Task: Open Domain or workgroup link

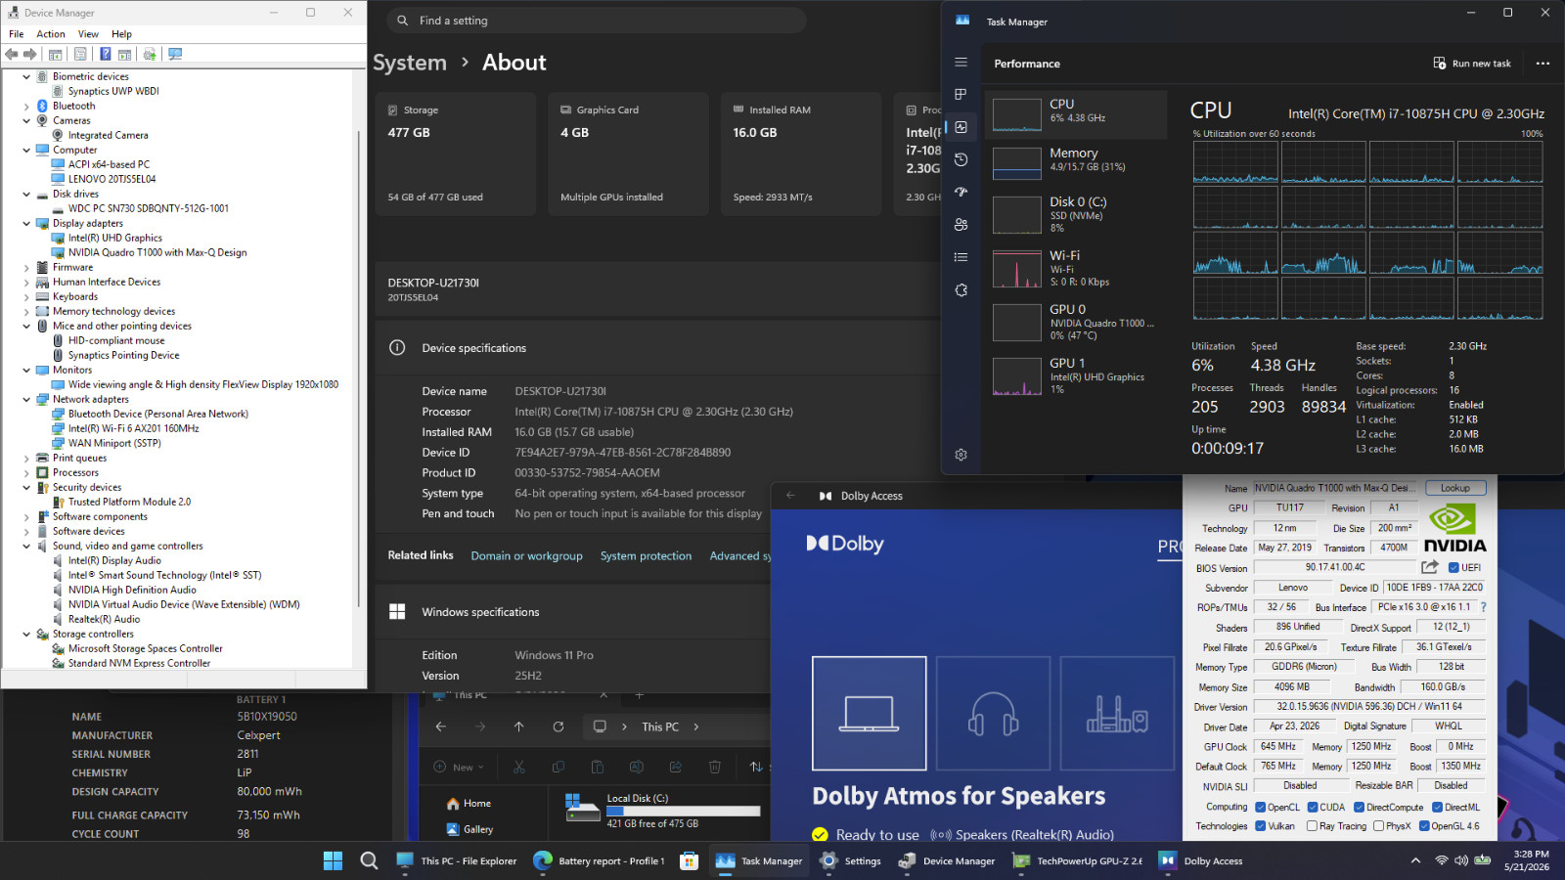Action: point(526,555)
